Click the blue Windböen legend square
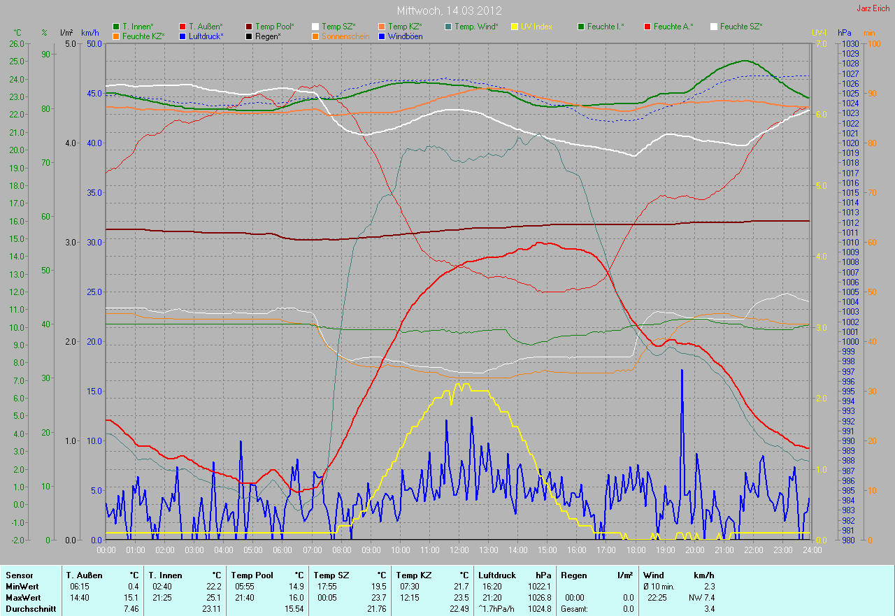 [x=382, y=36]
